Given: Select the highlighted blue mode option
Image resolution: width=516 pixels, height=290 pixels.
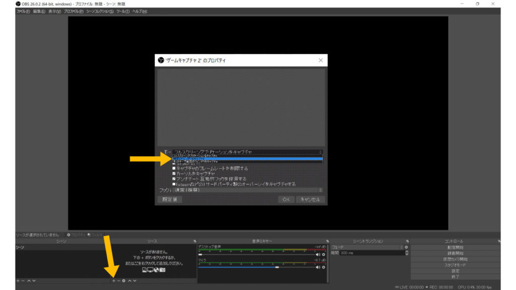Looking at the screenshot, I should [247, 159].
